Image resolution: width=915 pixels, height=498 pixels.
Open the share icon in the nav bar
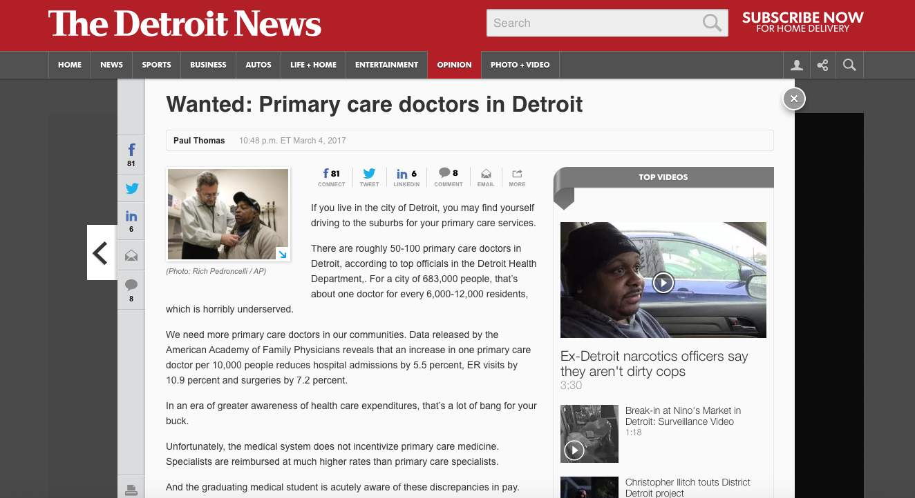(822, 65)
